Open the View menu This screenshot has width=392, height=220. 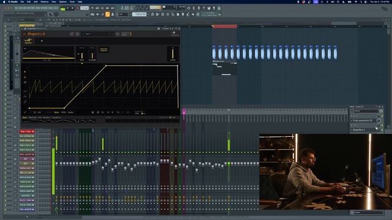point(54,2)
